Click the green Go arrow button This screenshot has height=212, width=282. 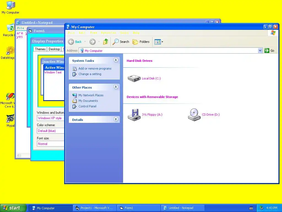(x=267, y=51)
